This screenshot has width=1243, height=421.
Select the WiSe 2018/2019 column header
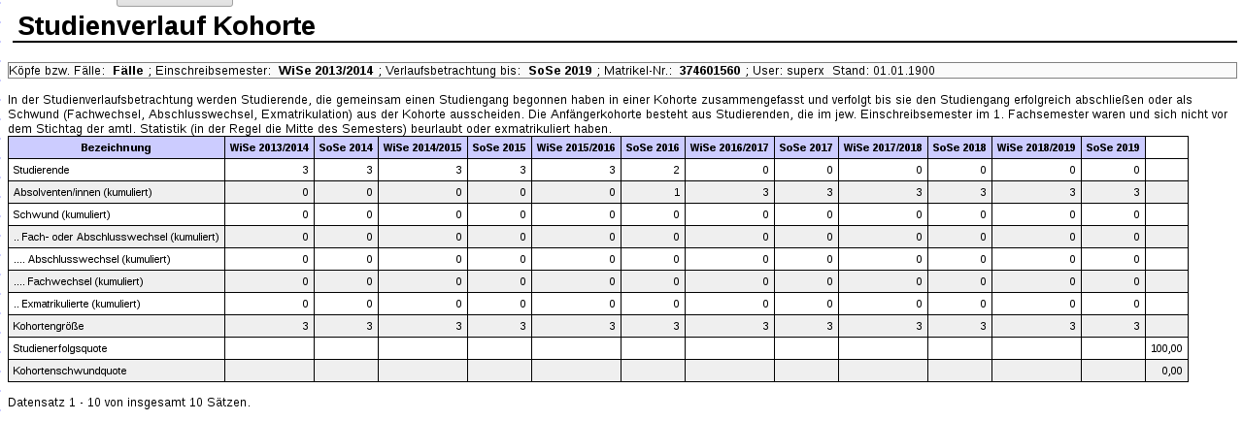coord(1036,147)
